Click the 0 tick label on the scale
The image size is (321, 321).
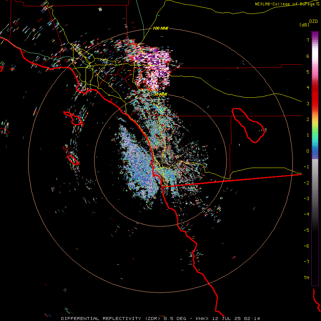(308, 151)
